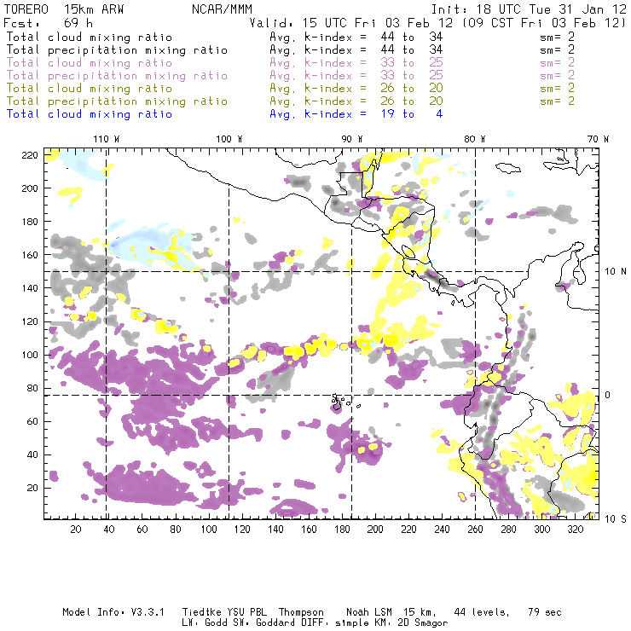Click the black 'Total cloud mixing ratio' legend row
This screenshot has width=631, height=631.
pos(291,37)
